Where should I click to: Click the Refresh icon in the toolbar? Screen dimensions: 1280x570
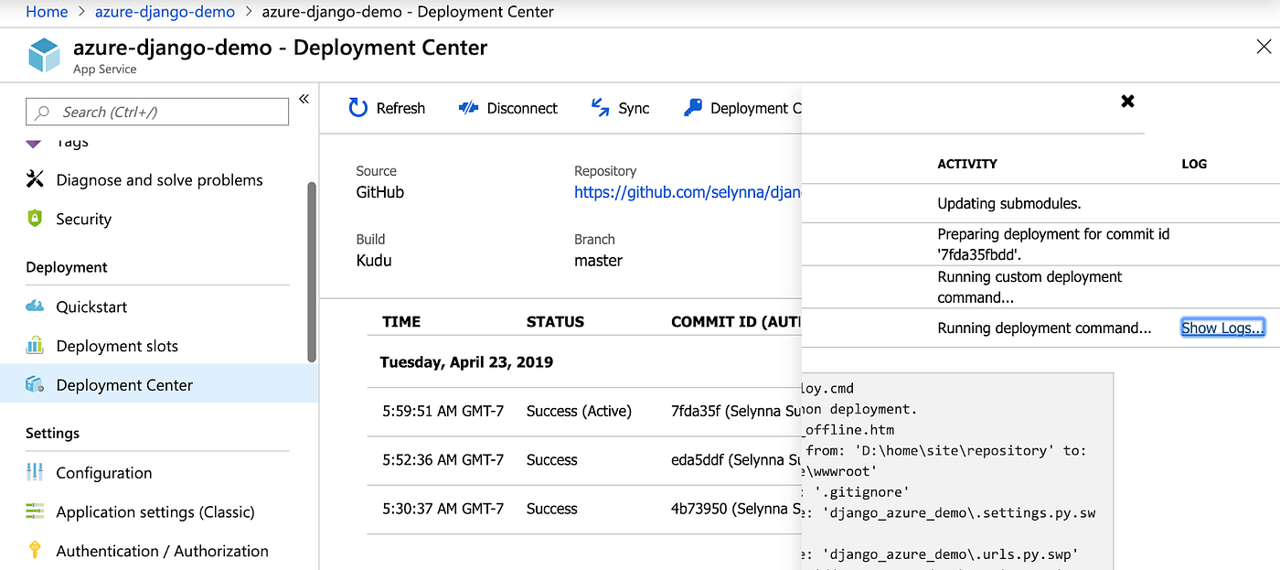[x=357, y=107]
